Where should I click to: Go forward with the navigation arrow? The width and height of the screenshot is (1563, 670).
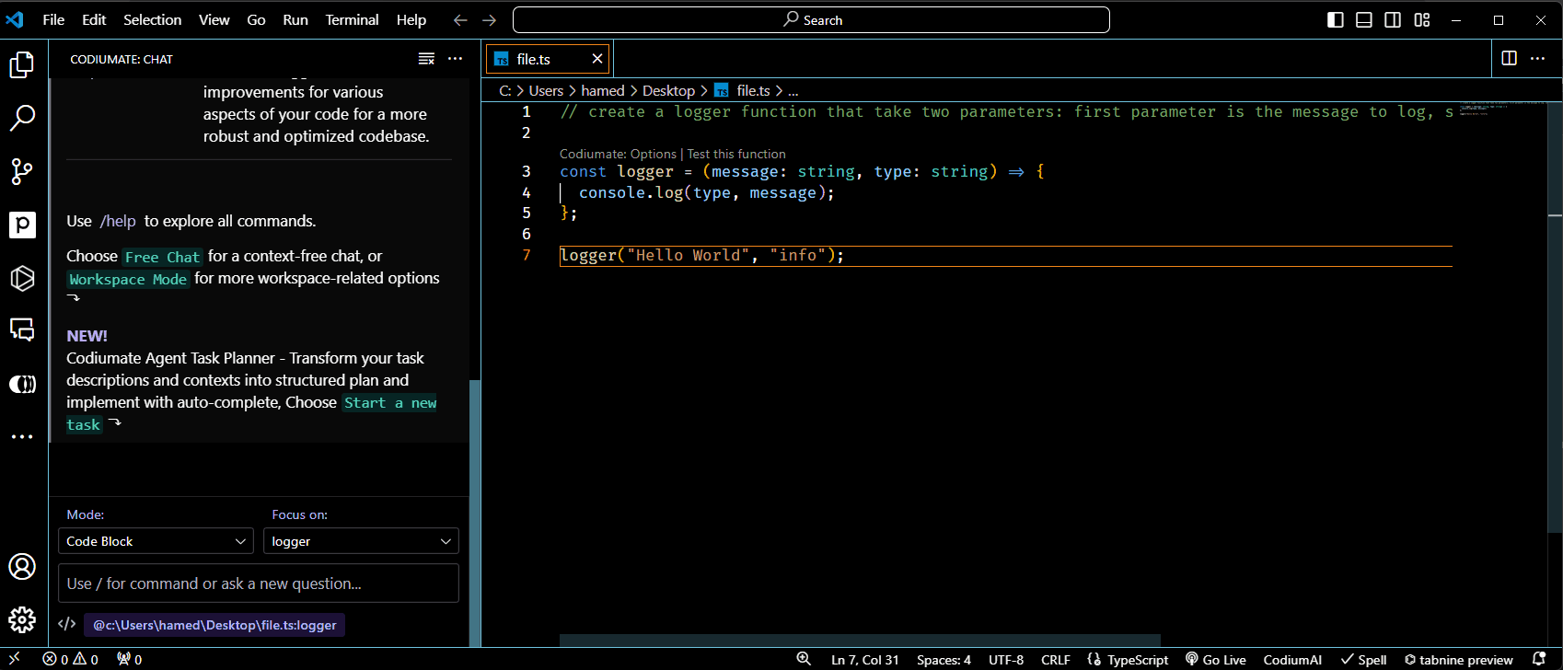(x=490, y=20)
